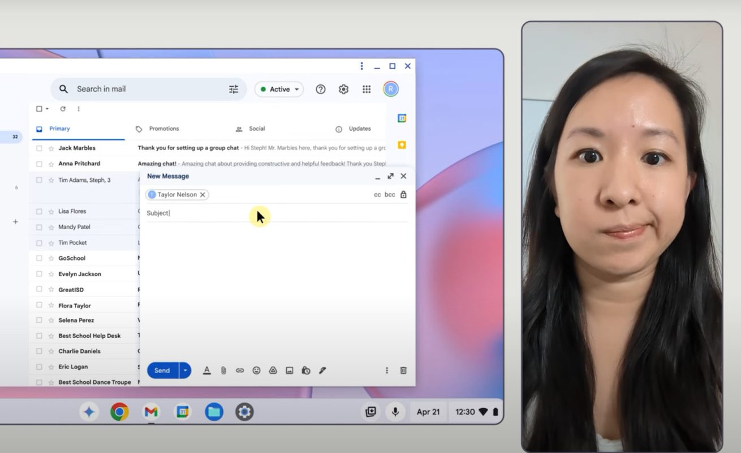Image resolution: width=741 pixels, height=453 pixels.
Task: Open screen capture tool on the shelf
Action: click(x=370, y=412)
